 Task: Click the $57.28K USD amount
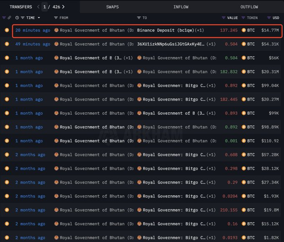pos(270,154)
